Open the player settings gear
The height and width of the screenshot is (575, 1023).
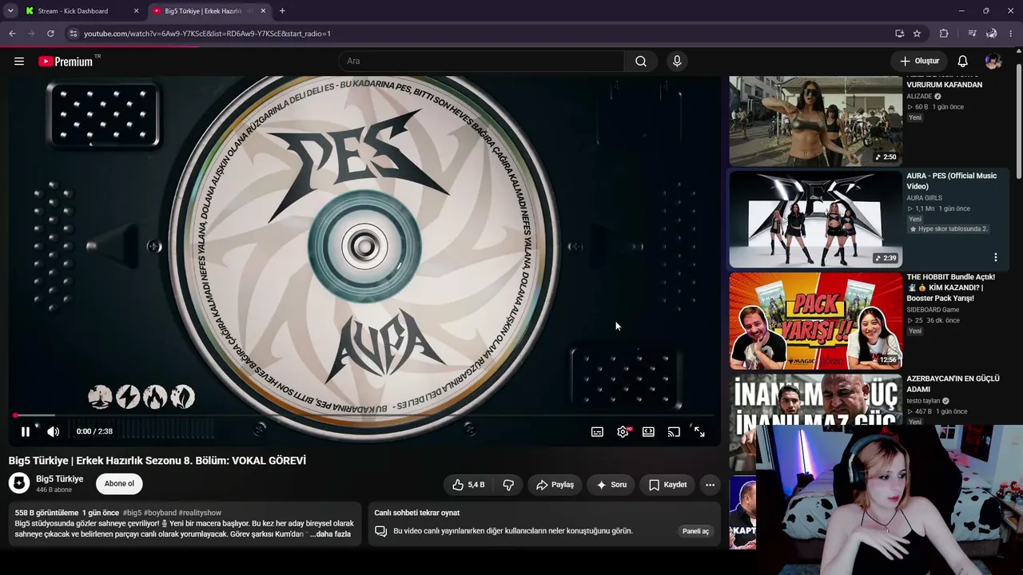[623, 432]
